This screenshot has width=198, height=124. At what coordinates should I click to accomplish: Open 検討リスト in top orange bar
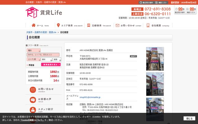click(161, 2)
